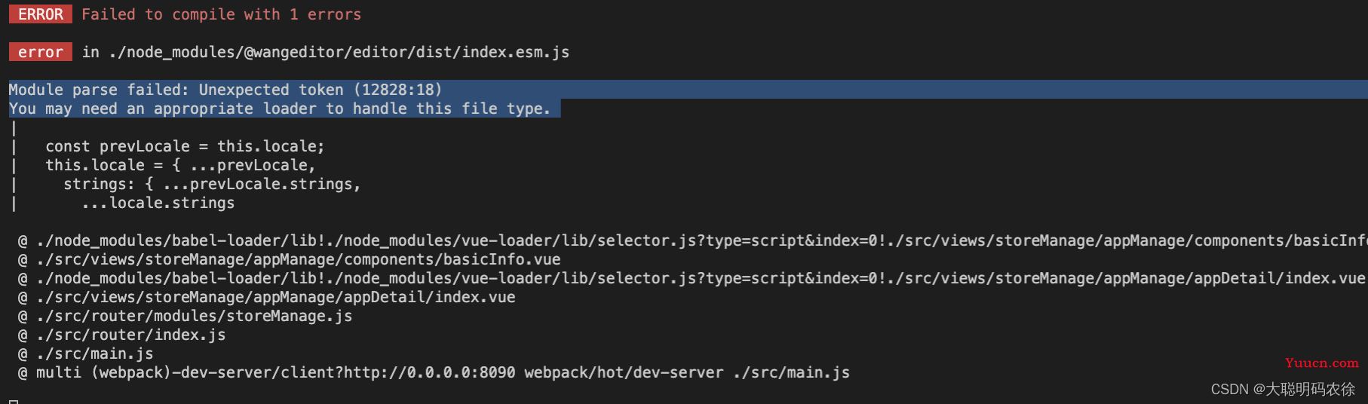The image size is (1368, 404).
Task: Click the storeManage.js router module path
Action: [195, 316]
